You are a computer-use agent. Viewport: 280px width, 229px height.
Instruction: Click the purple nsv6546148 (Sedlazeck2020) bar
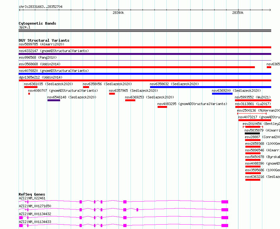[54, 100]
